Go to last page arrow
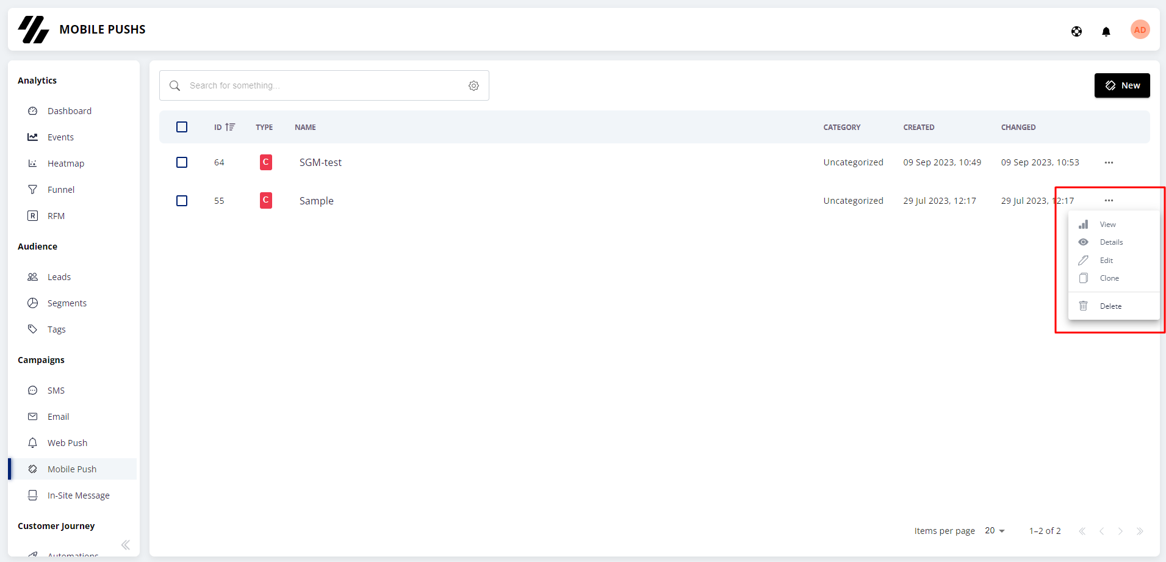The height and width of the screenshot is (562, 1166). tap(1140, 531)
